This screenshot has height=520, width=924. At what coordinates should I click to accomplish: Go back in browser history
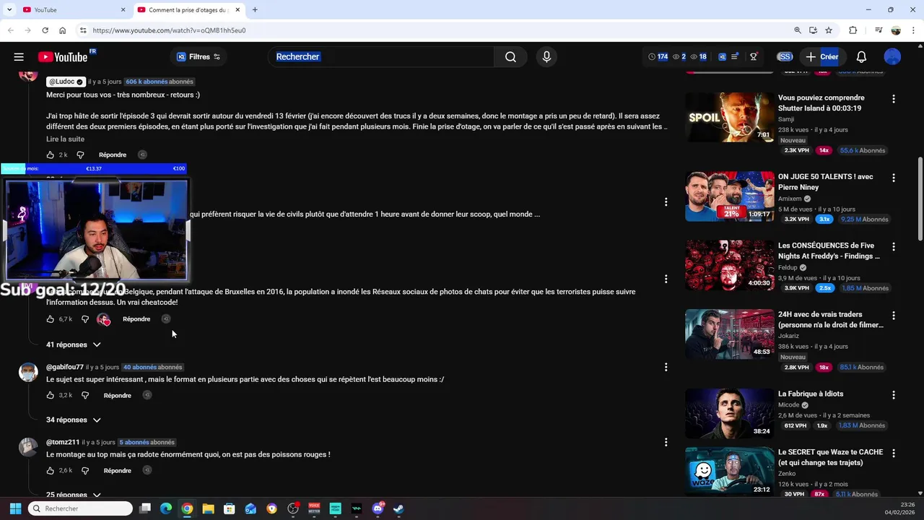[11, 30]
